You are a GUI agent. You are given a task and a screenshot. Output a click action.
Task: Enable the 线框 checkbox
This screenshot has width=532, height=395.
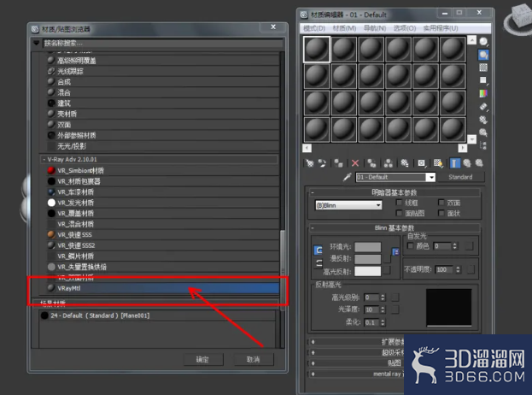click(x=399, y=203)
